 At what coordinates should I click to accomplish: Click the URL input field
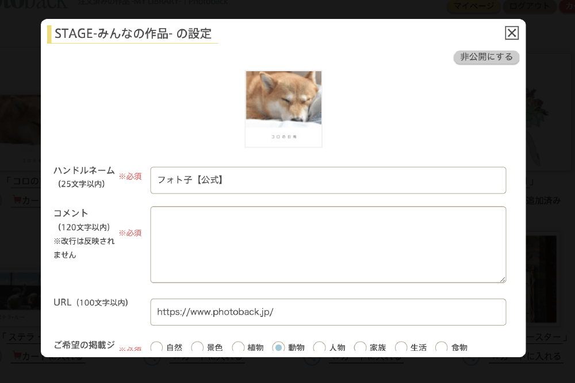pos(328,312)
